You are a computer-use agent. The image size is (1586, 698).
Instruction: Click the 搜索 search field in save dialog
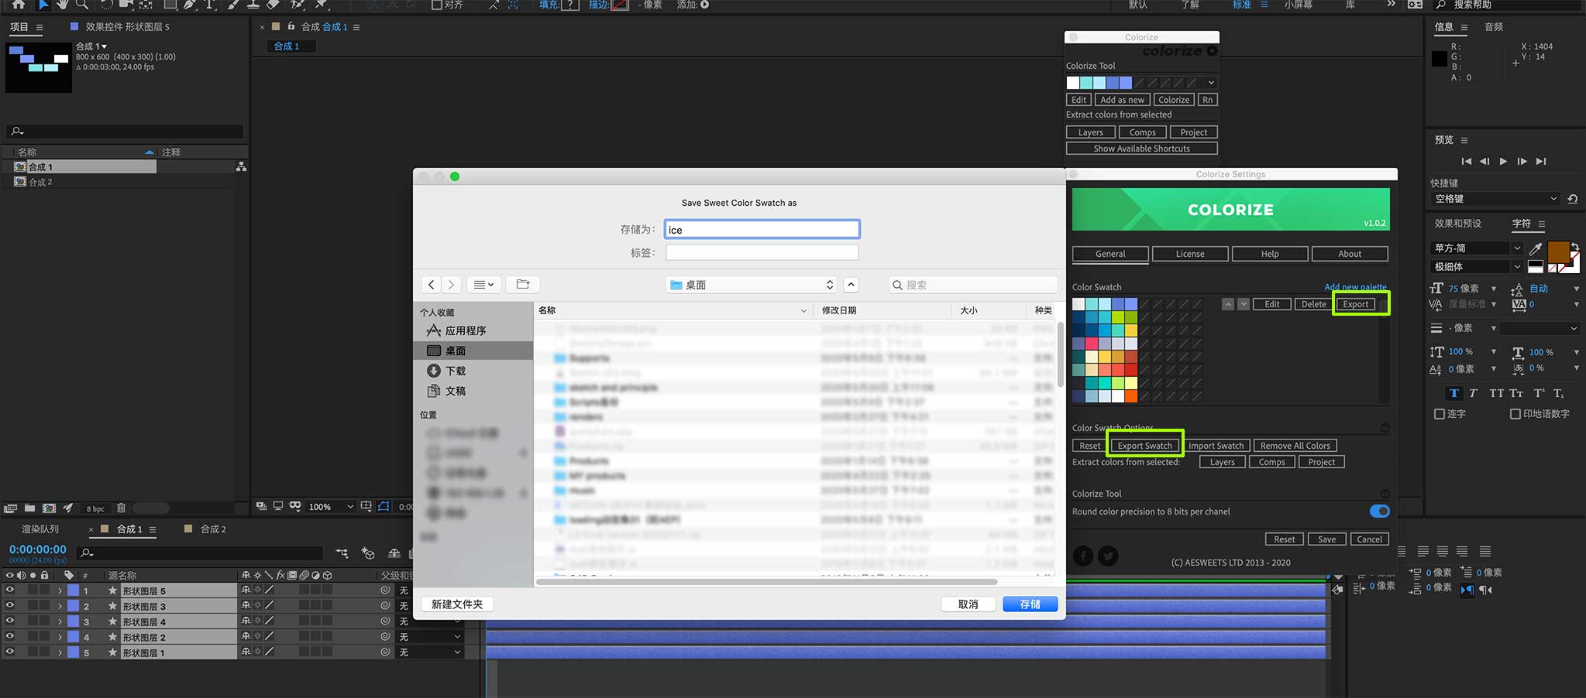pos(973,285)
